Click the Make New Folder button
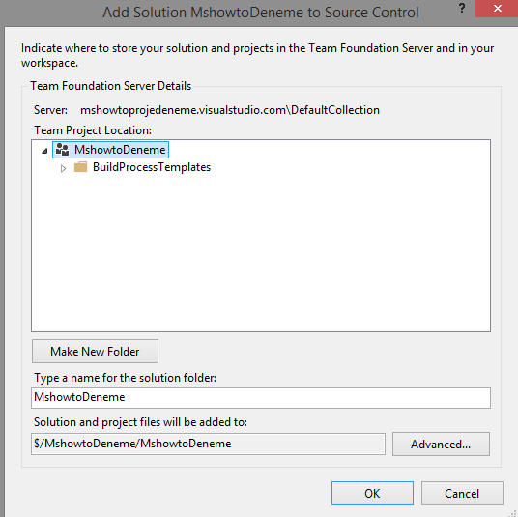Image resolution: width=518 pixels, height=517 pixels. click(x=95, y=352)
